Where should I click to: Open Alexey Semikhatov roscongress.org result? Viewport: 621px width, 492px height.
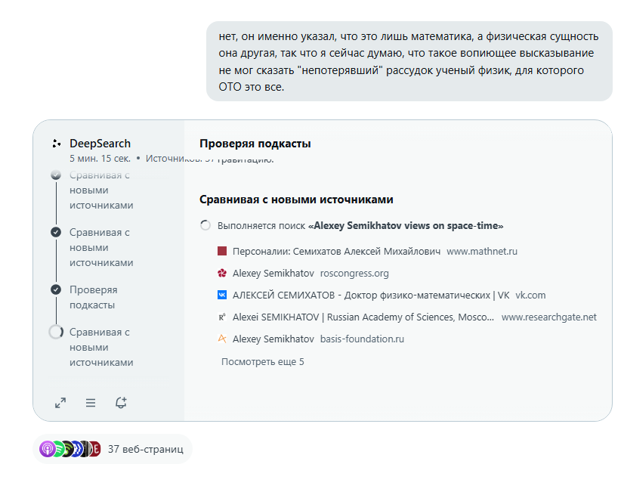click(273, 273)
